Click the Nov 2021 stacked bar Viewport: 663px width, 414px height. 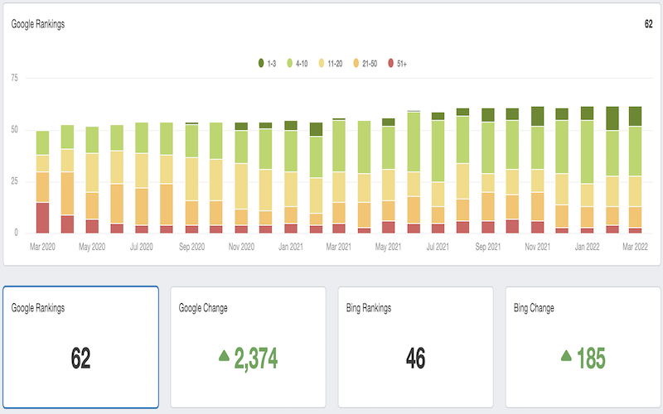[x=537, y=170]
